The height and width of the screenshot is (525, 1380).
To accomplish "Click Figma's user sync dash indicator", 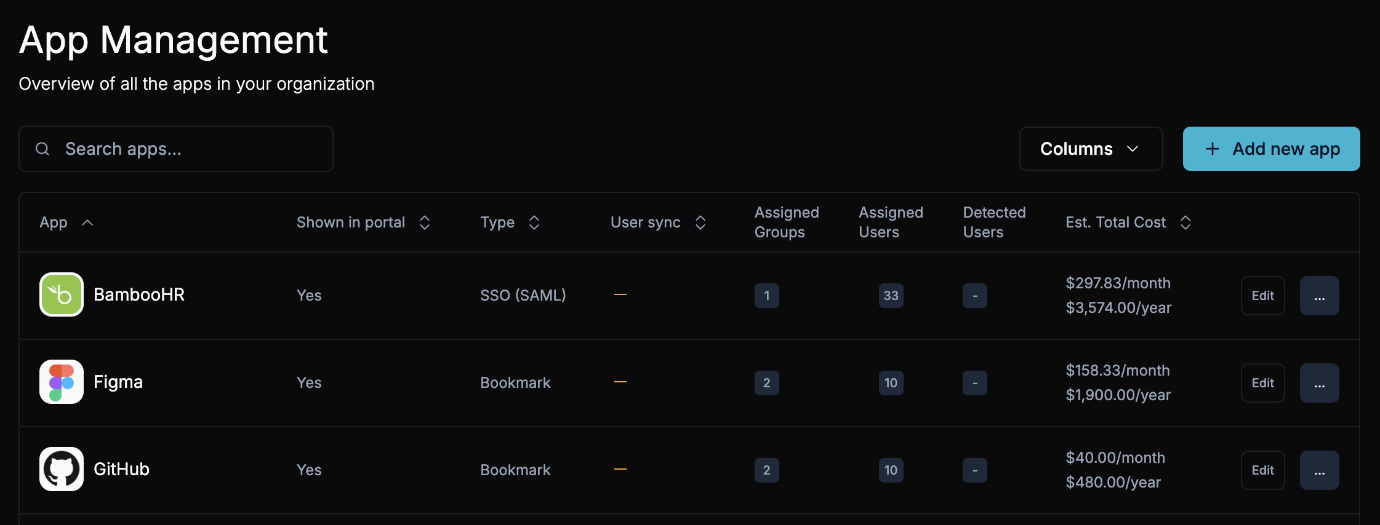I will 620,382.
